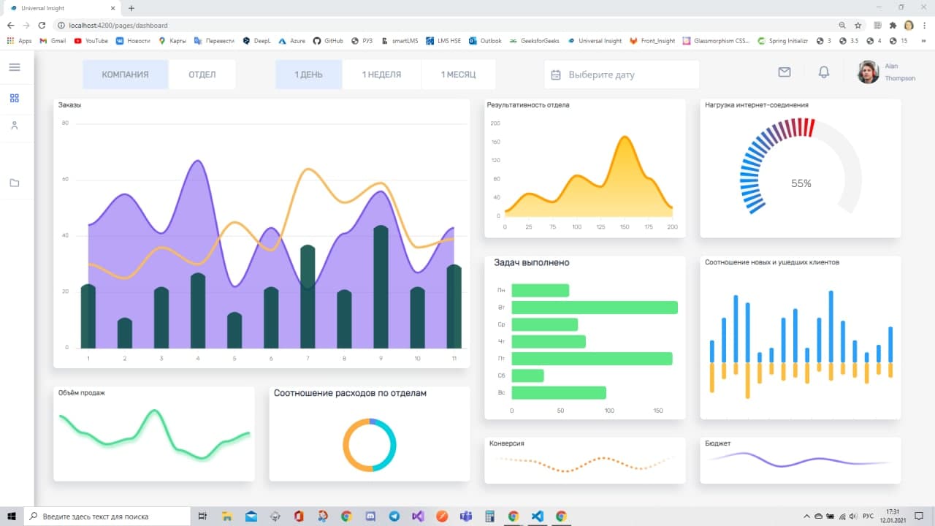This screenshot has width=935, height=526.
Task: Open Discord from the taskbar
Action: click(x=370, y=516)
